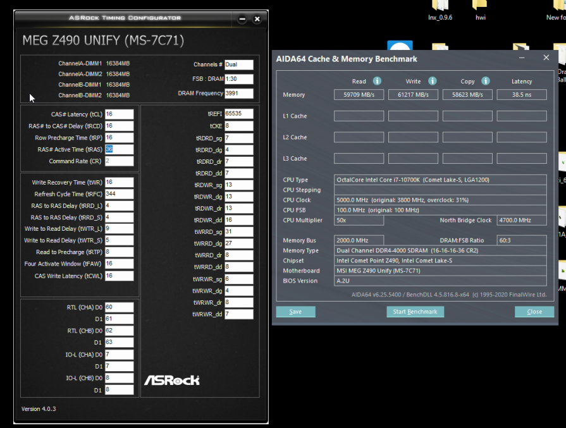Screen dimensions: 566x428
Task: Click the Close button in AIDA64
Action: pyautogui.click(x=534, y=312)
